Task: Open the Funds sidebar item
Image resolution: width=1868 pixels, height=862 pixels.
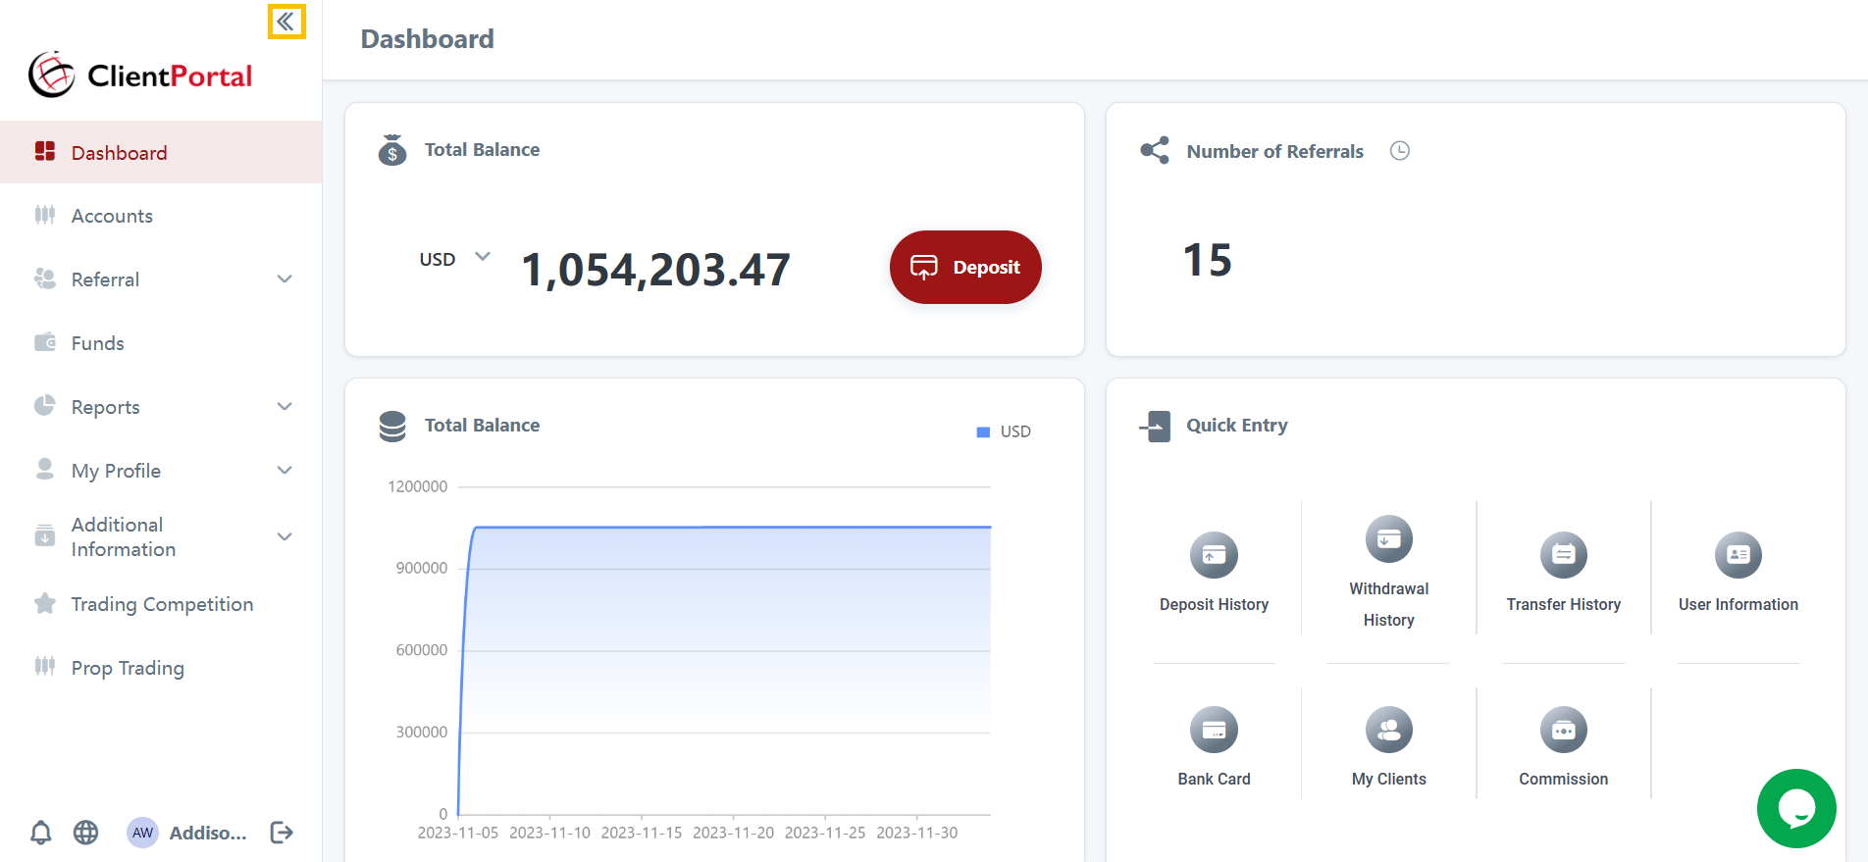Action: tap(97, 343)
